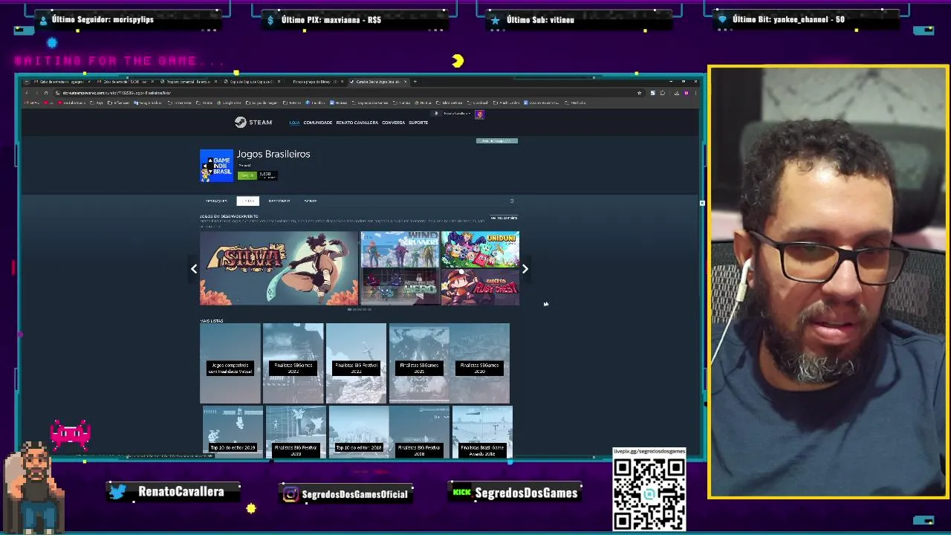Switch to the Sobre tab
Image resolution: width=951 pixels, height=535 pixels.
tap(311, 201)
